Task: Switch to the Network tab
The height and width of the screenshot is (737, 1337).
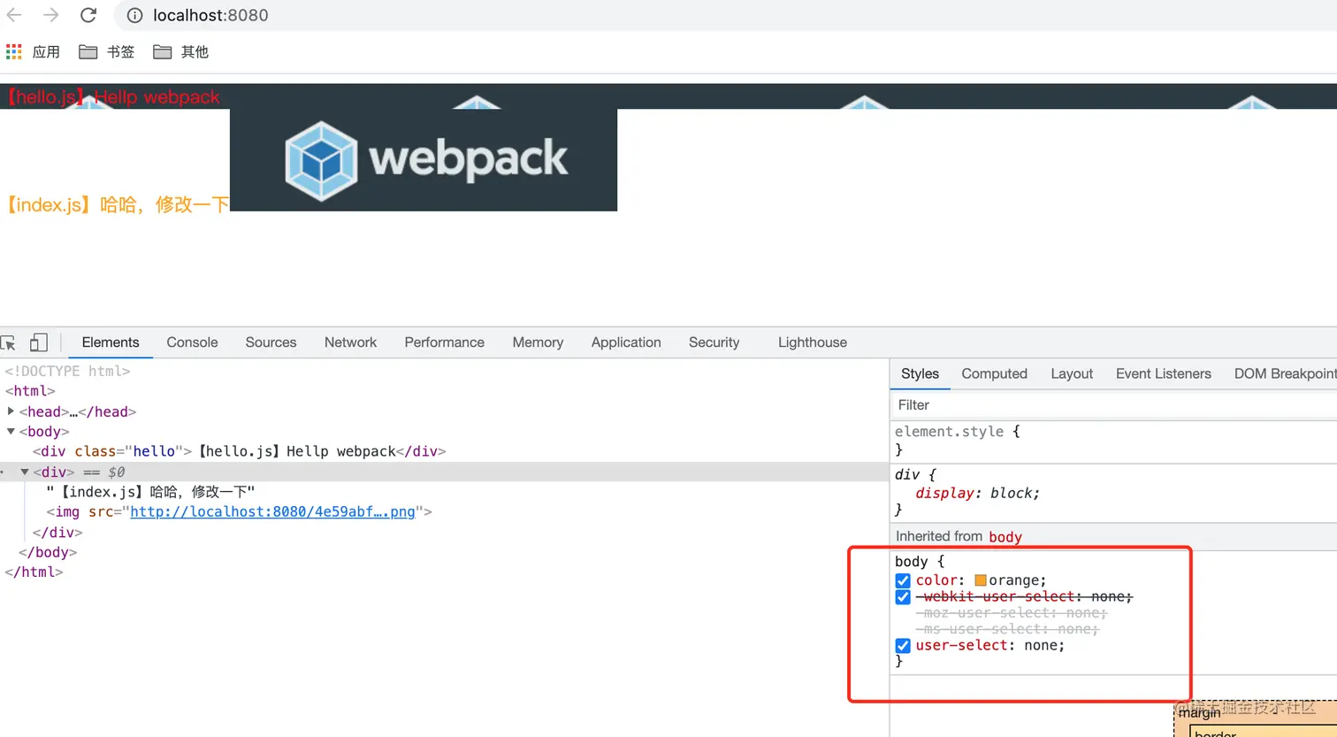Action: pyautogui.click(x=350, y=342)
